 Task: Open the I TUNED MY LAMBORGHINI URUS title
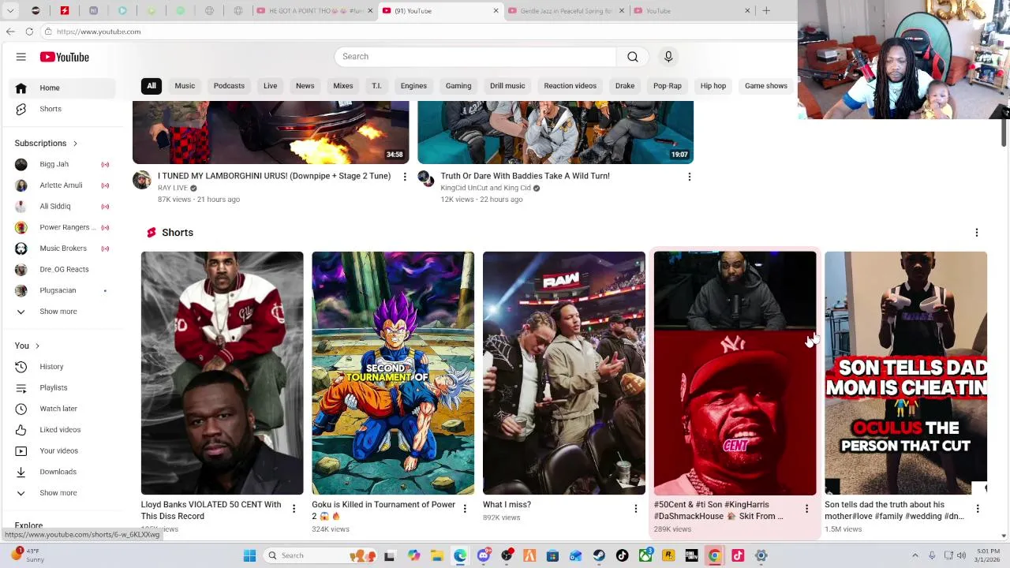[x=274, y=176]
